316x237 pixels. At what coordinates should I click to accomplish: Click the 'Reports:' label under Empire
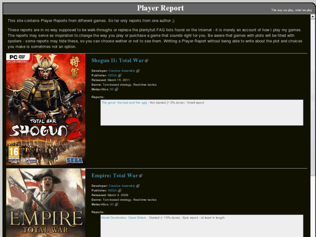coord(98,212)
